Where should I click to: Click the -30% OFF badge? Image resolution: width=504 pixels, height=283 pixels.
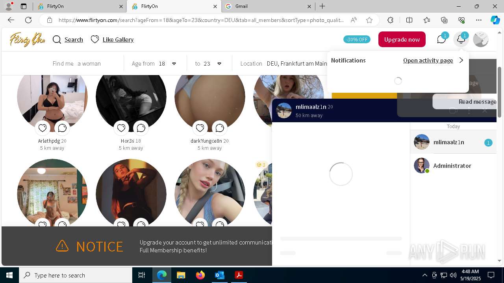coord(357,39)
